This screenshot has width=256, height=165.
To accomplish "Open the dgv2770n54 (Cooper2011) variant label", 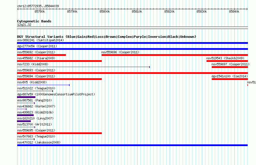I will click(37, 46).
